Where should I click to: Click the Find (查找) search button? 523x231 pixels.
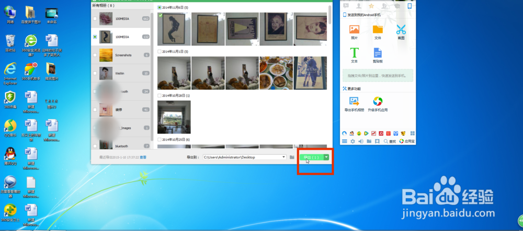pos(390,141)
